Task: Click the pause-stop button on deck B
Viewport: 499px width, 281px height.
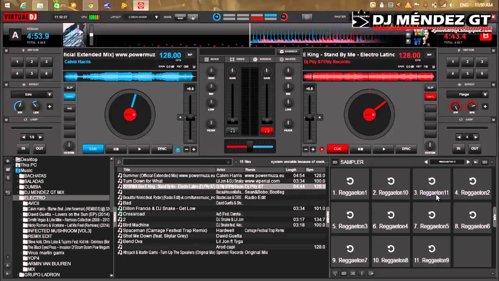Action: click(360, 149)
